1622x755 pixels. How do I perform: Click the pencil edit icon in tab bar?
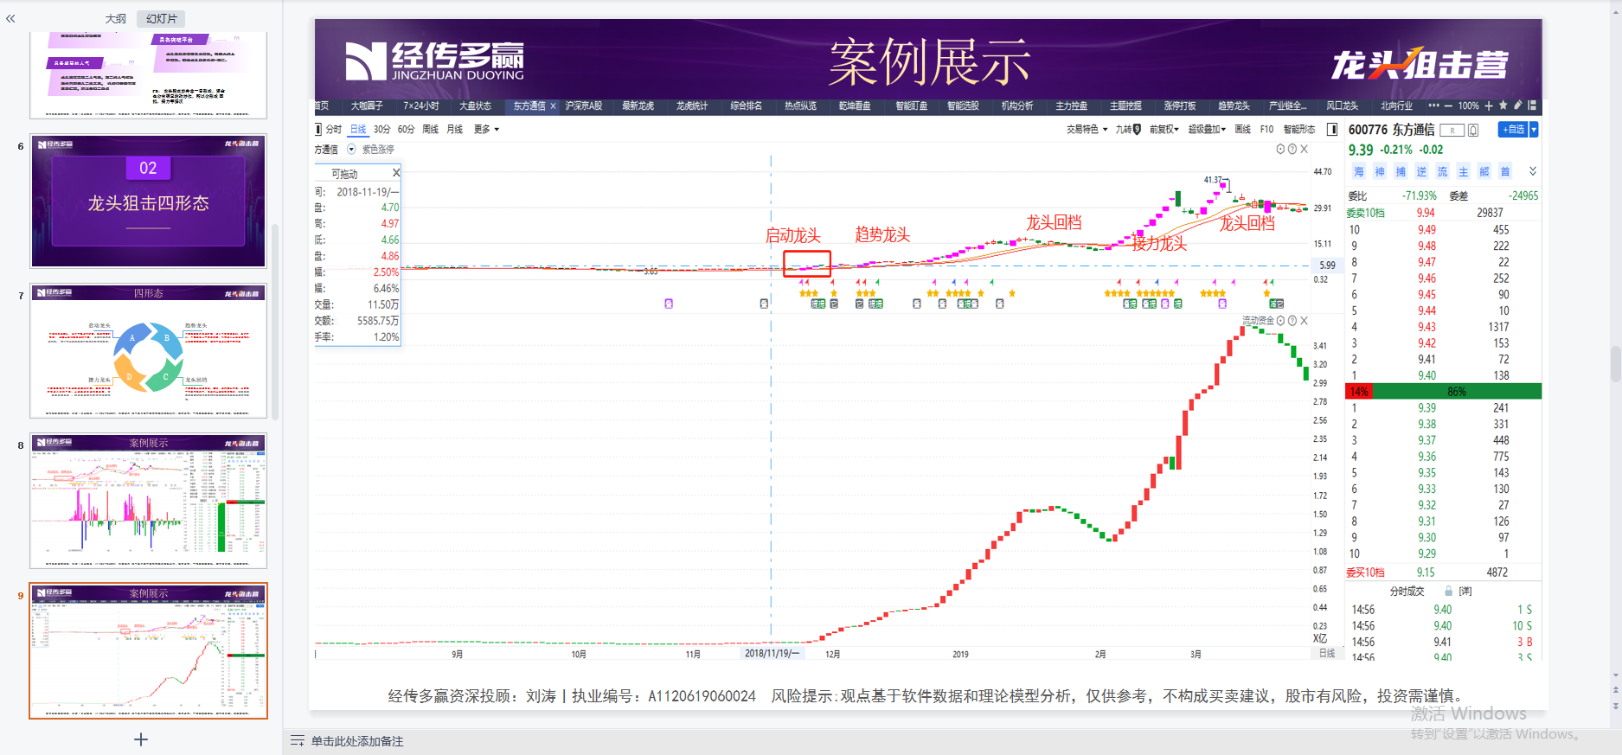point(1517,106)
